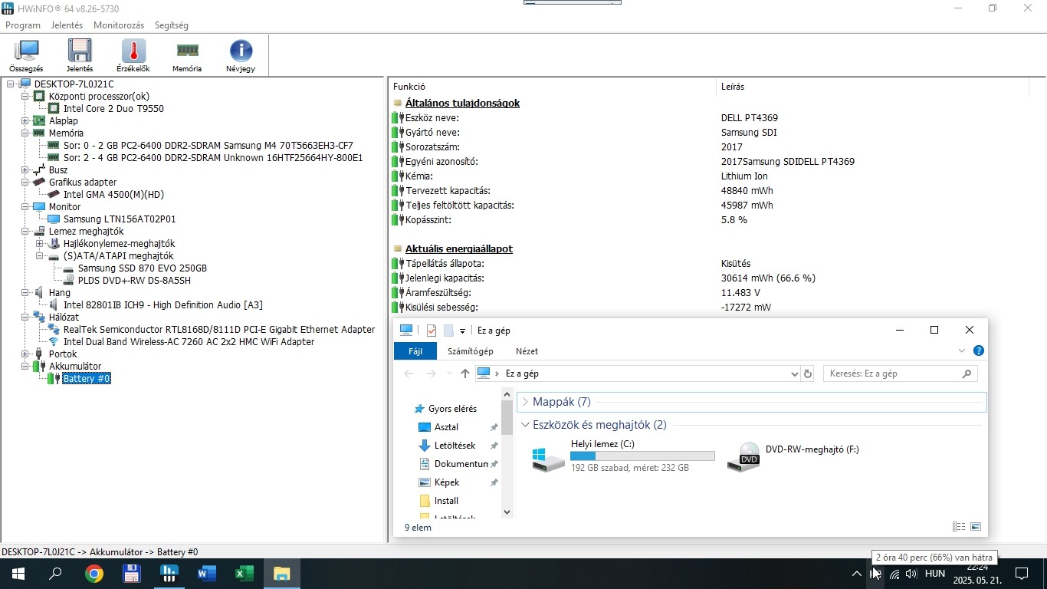
Task: Select Samsung SSD 870 EVO 250GB
Action: tap(143, 268)
